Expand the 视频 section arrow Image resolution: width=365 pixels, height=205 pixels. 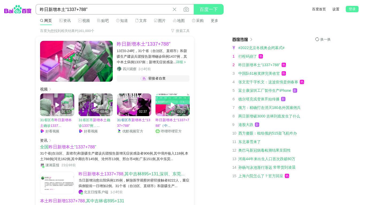click(x=50, y=89)
